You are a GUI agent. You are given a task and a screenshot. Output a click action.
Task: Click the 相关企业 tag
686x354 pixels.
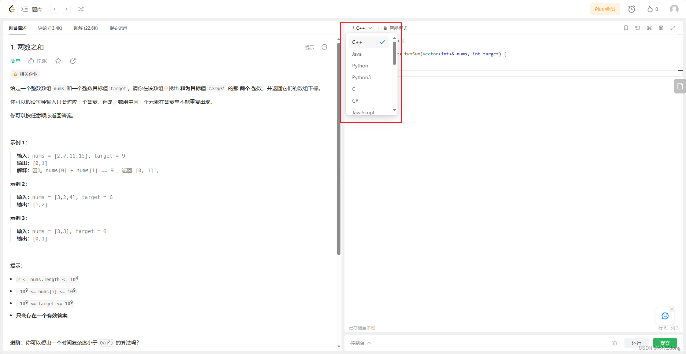pos(25,74)
